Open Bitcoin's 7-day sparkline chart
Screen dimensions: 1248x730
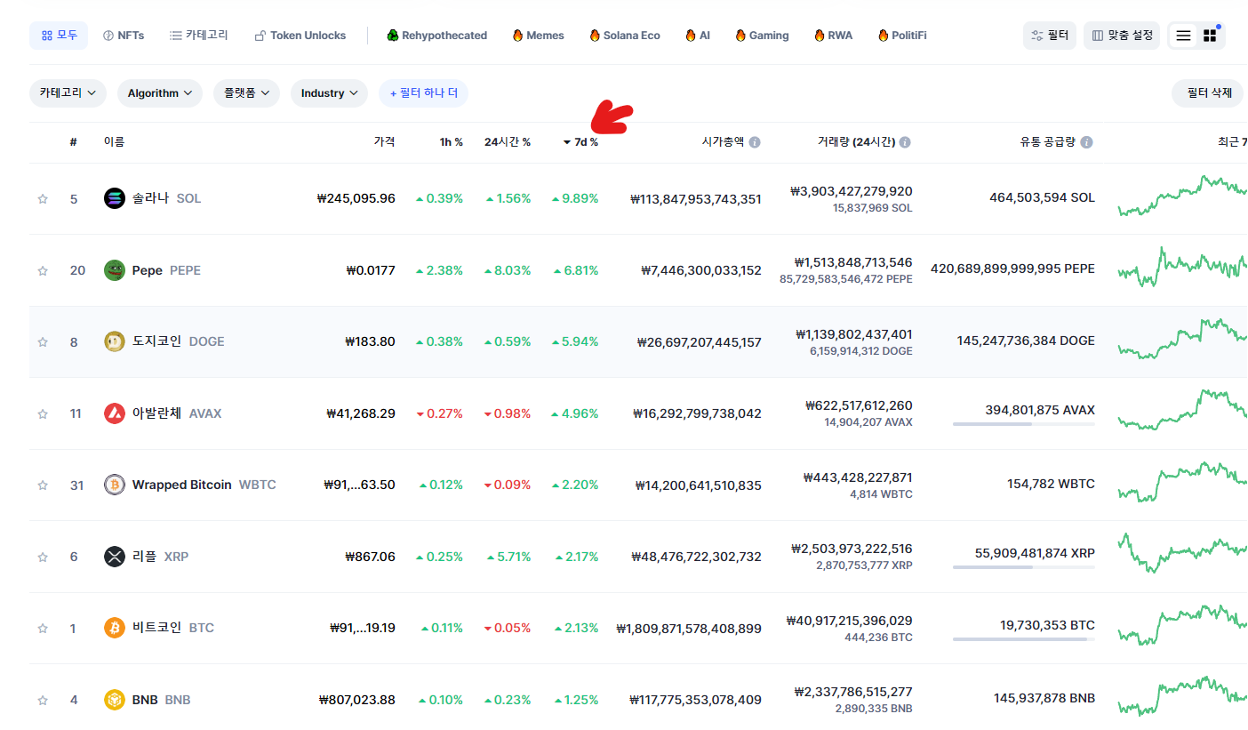click(x=1182, y=624)
